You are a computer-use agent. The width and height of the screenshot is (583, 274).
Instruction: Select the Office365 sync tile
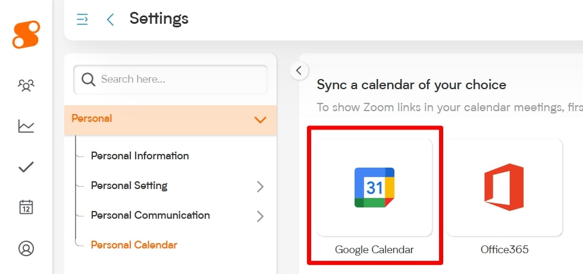504,187
